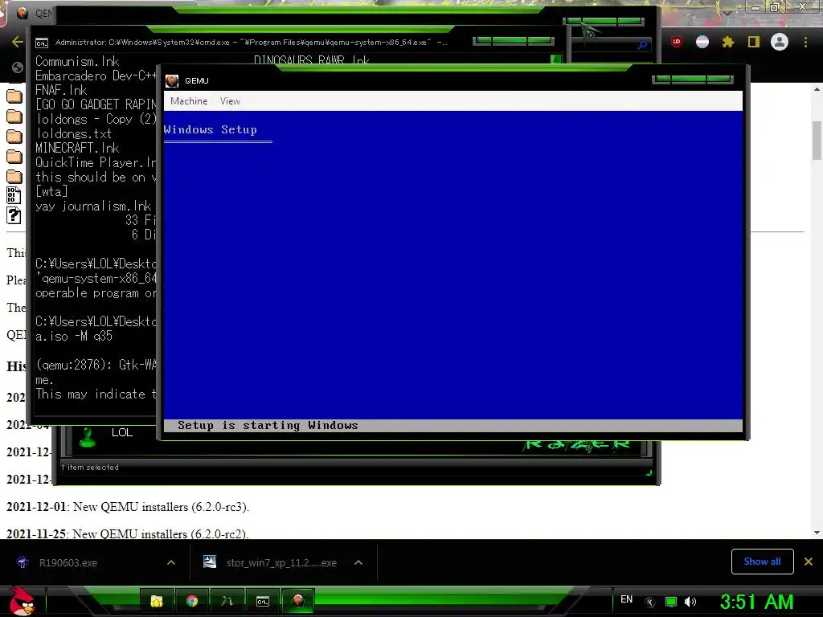This screenshot has height=617, width=823.
Task: Open uBlock Origin extension icon in Chrome
Action: [x=676, y=42]
